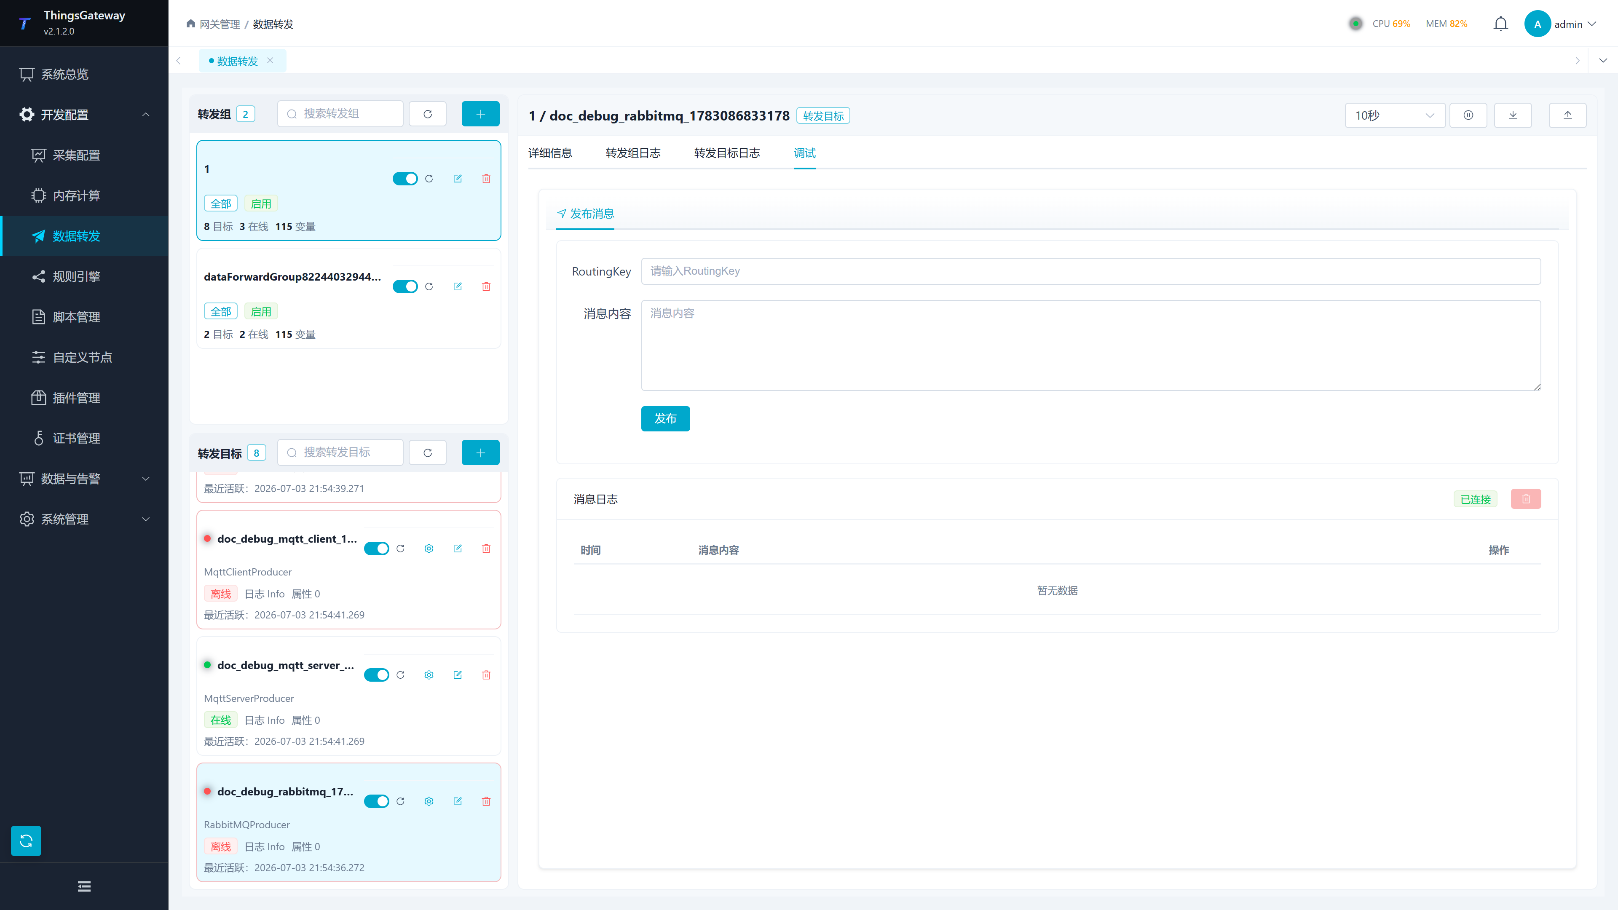Close the 数据转发 tab
This screenshot has height=910, width=1618.
270,60
